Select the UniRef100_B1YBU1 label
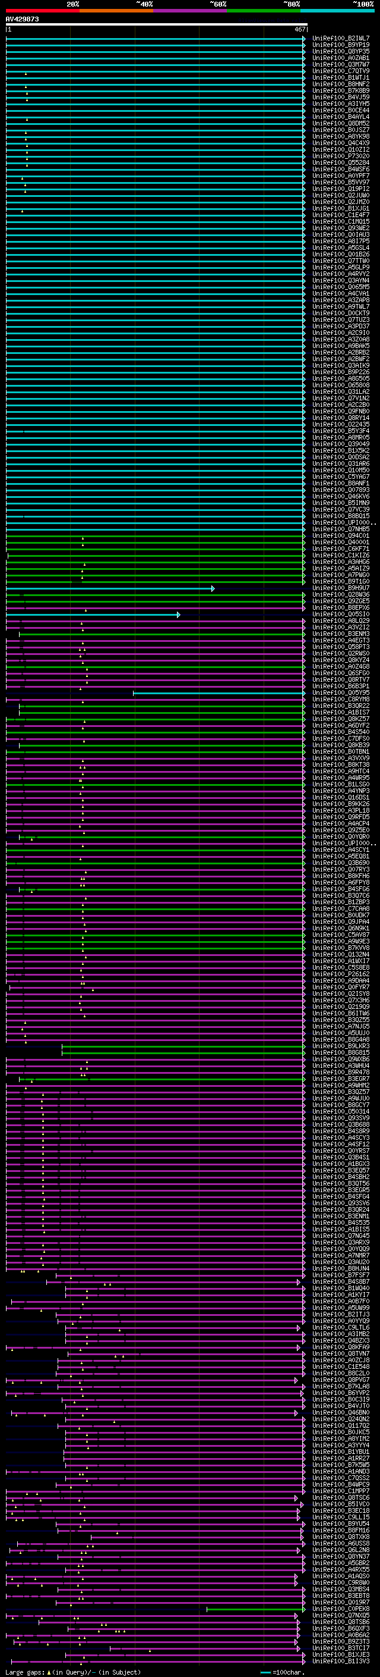Viewport: 380px width, 1677px height. [x=341, y=1452]
